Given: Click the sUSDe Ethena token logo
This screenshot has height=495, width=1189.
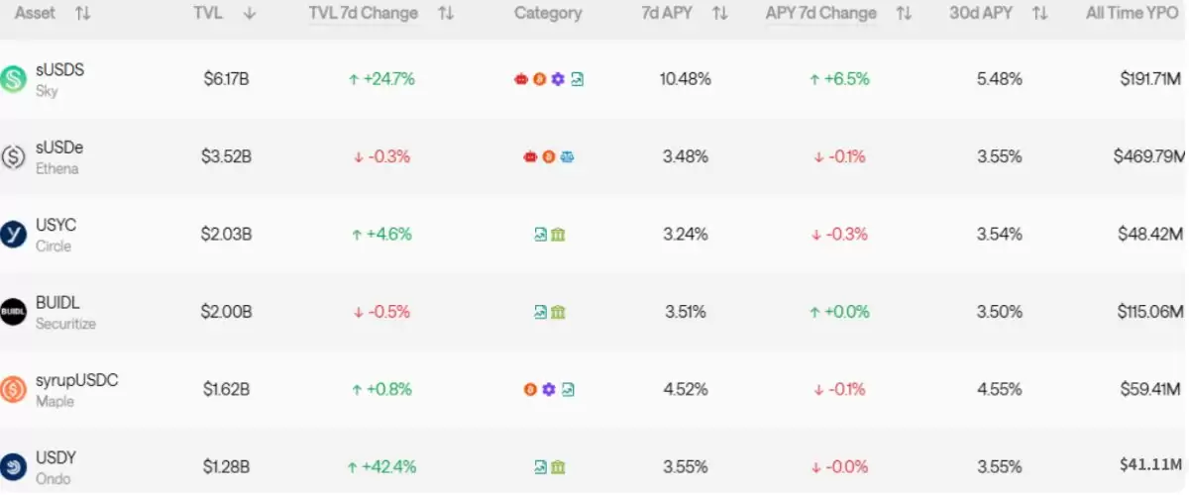Looking at the screenshot, I should click(14, 156).
